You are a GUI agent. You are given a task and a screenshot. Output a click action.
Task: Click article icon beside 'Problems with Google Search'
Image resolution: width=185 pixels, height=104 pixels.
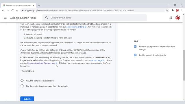[x=135, y=55]
